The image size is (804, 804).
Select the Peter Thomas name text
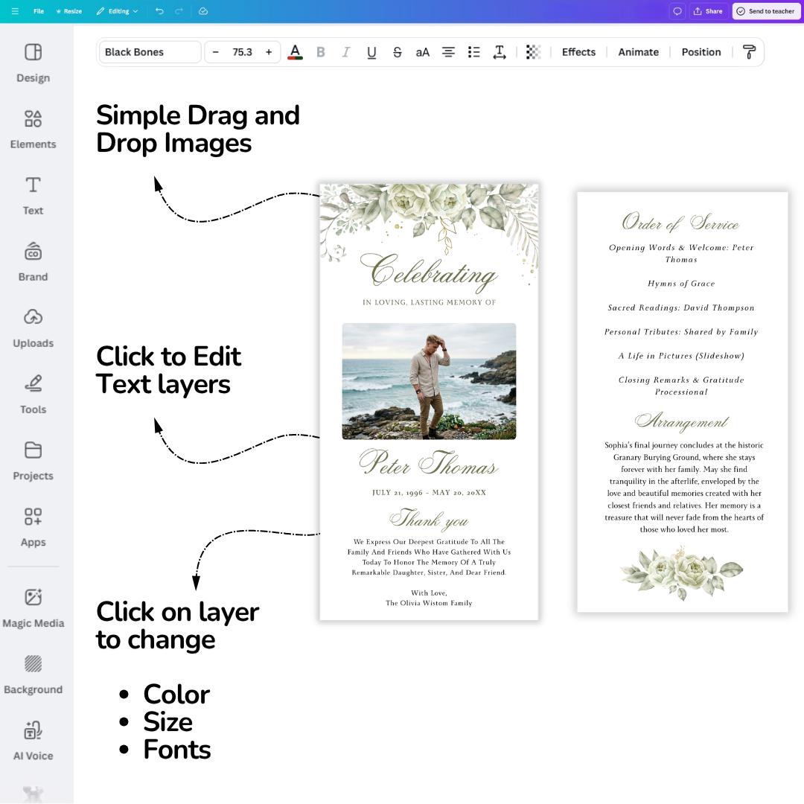429,462
